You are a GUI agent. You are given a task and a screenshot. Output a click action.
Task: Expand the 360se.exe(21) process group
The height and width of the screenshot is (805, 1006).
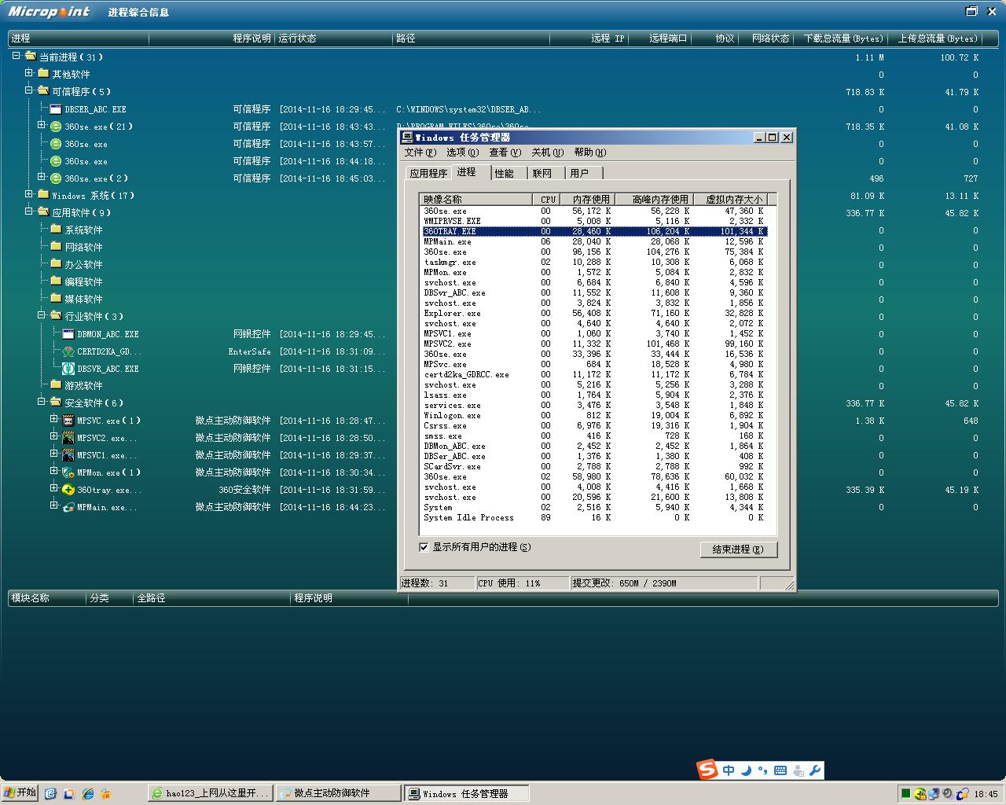click(x=42, y=125)
